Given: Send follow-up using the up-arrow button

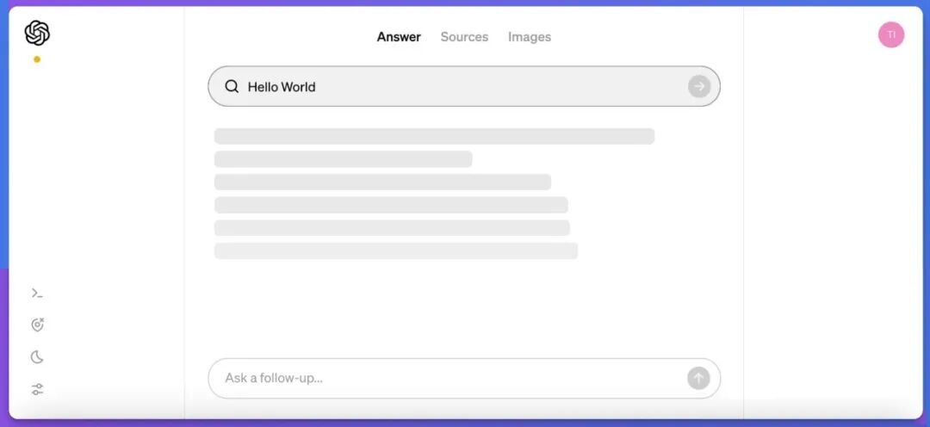Looking at the screenshot, I should pyautogui.click(x=698, y=378).
